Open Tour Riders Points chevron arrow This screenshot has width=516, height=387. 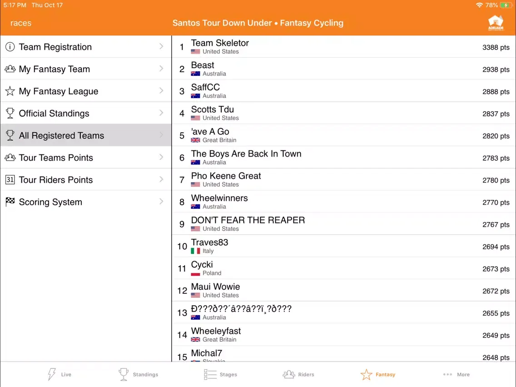tap(161, 179)
